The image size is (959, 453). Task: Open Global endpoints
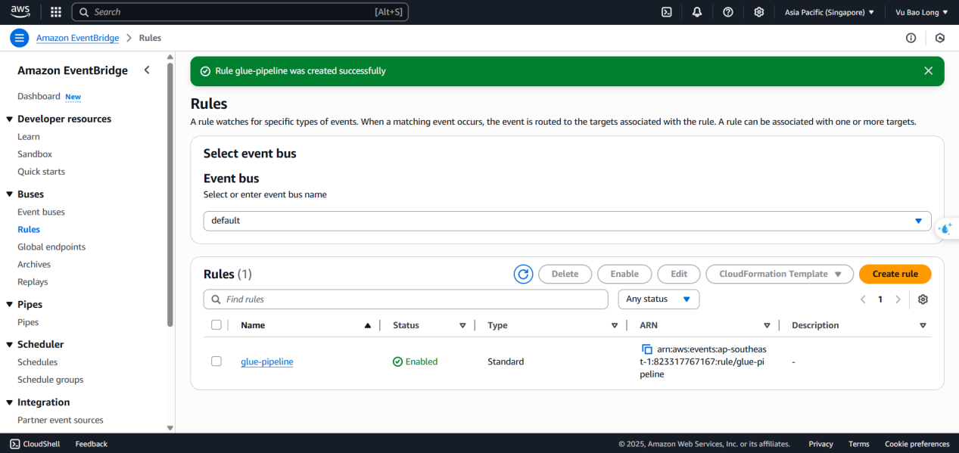point(51,247)
